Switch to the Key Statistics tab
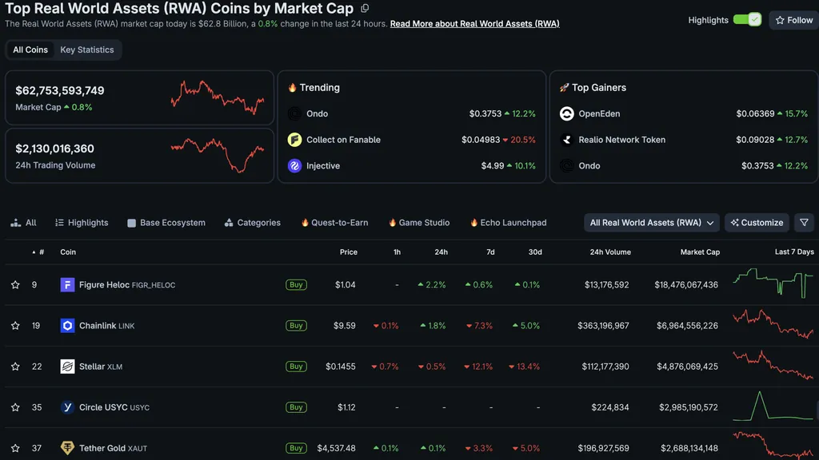819x460 pixels. pyautogui.click(x=86, y=50)
